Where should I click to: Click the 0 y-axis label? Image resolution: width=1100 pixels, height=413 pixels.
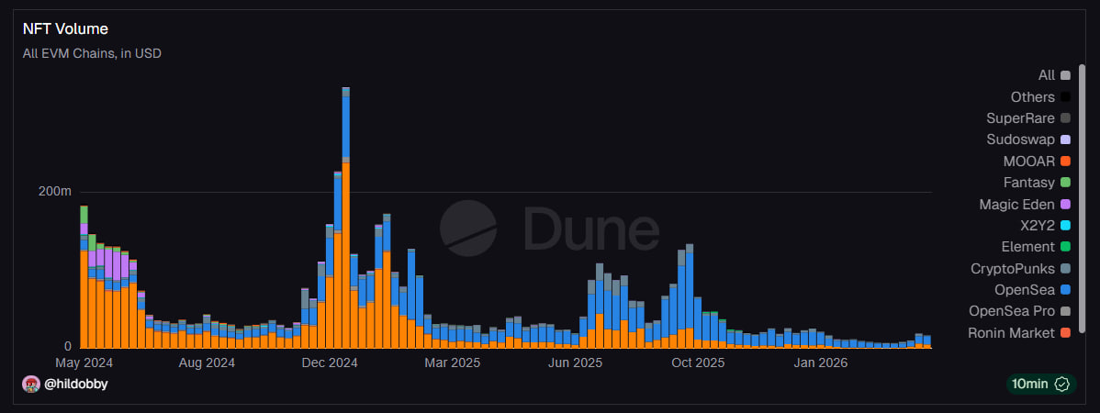coord(67,346)
